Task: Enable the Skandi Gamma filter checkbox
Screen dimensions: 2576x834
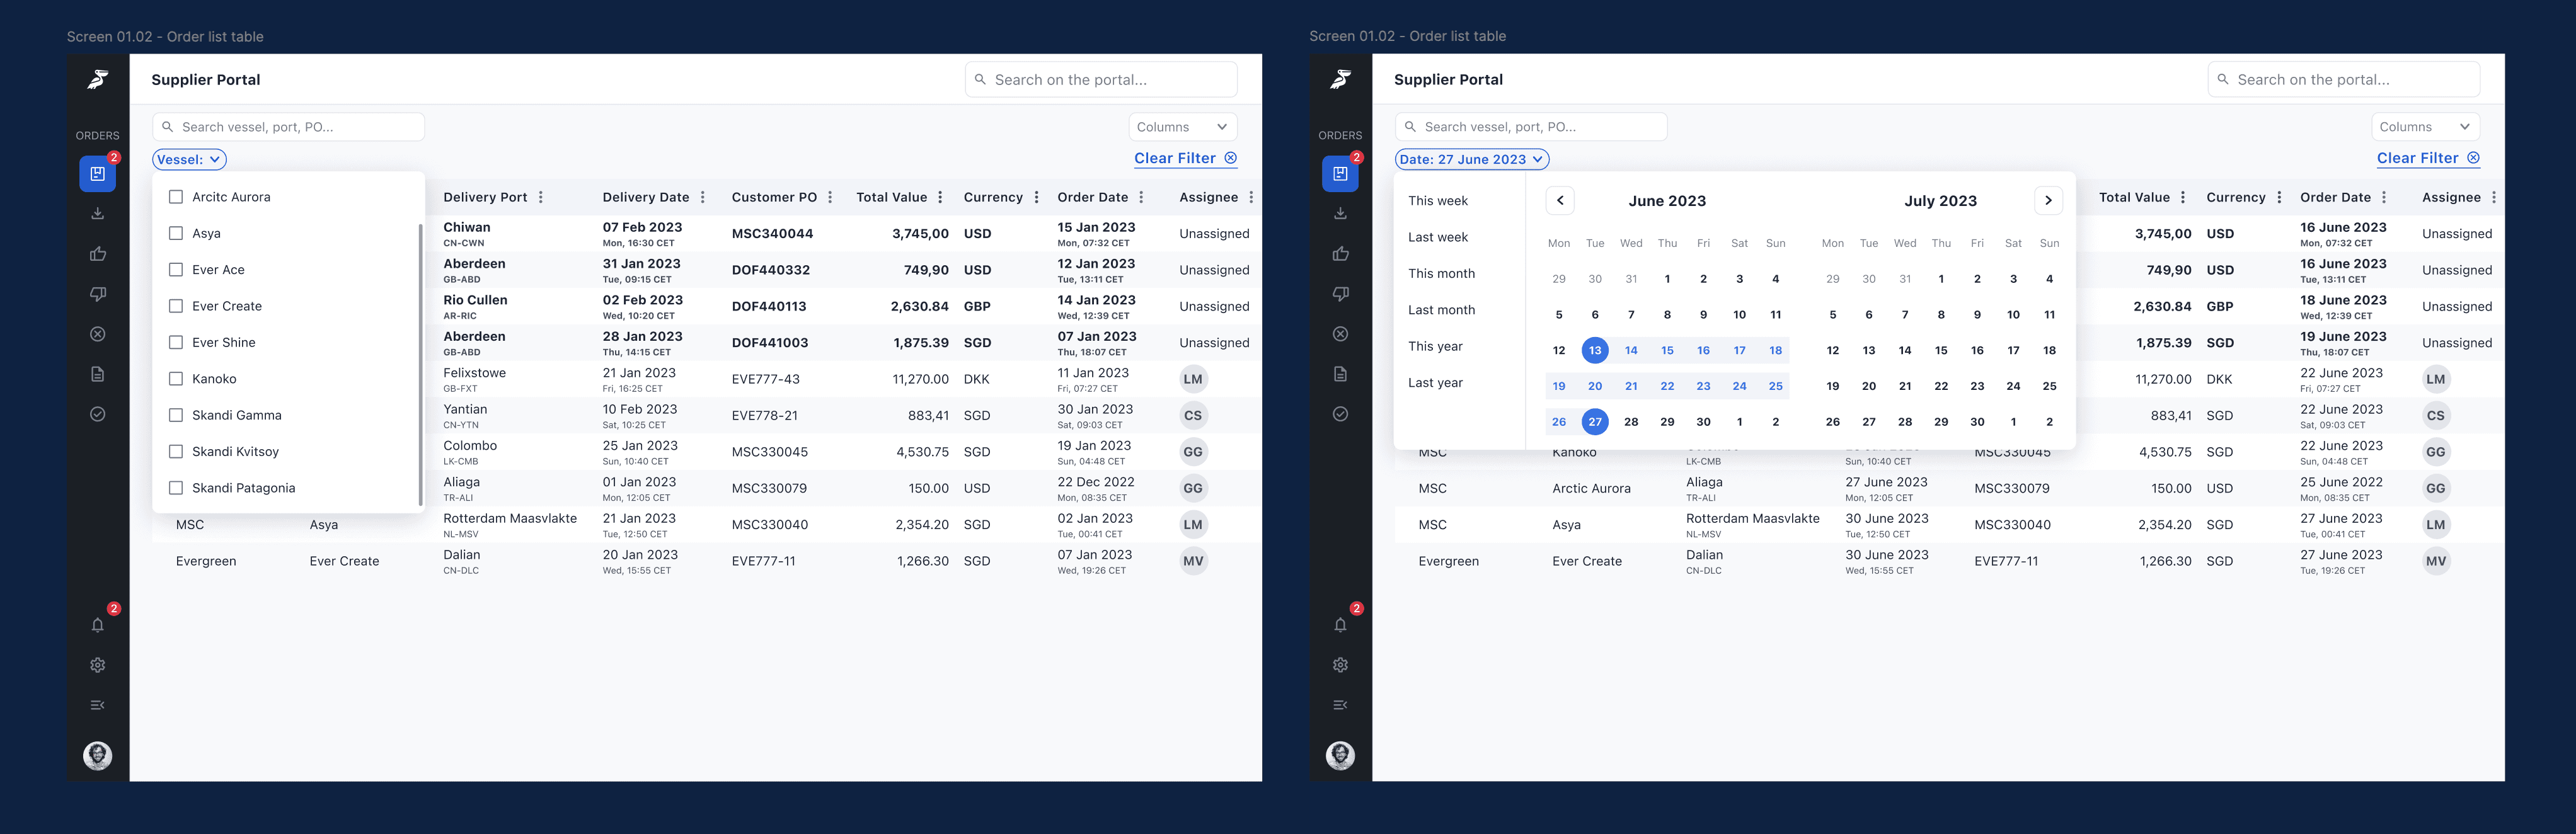Action: (176, 415)
